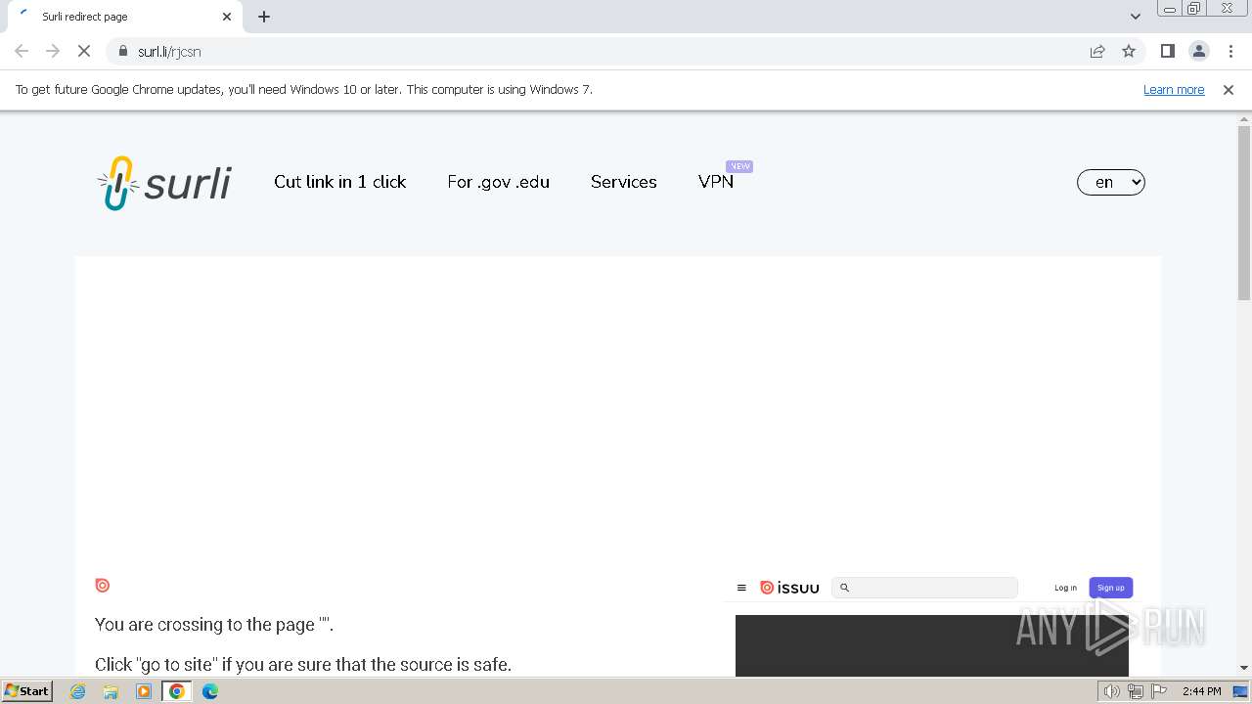Click issuu logo in preview

[x=789, y=588]
